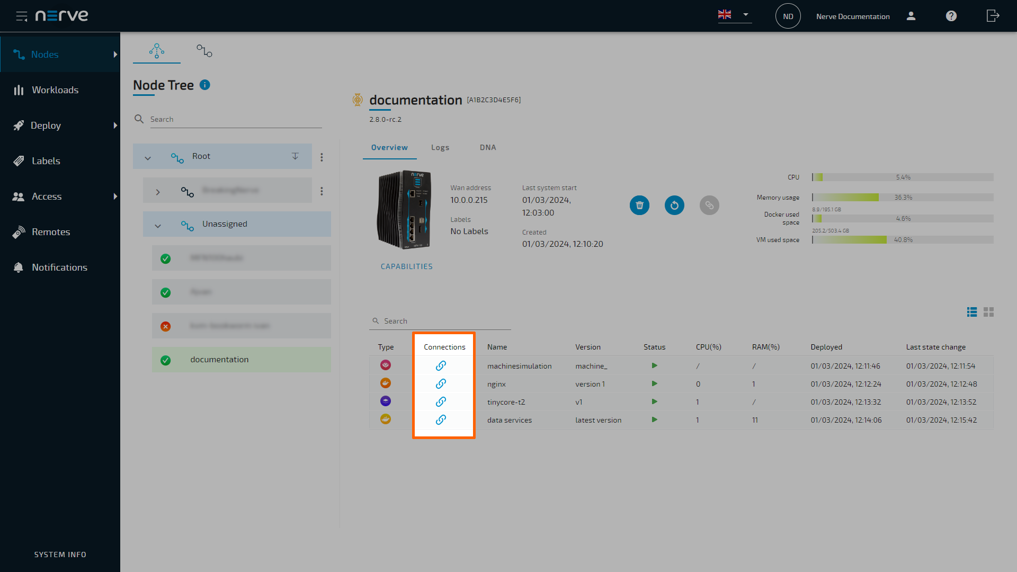Viewport: 1017px width, 572px height.
Task: Open the DNA tab
Action: (x=487, y=148)
